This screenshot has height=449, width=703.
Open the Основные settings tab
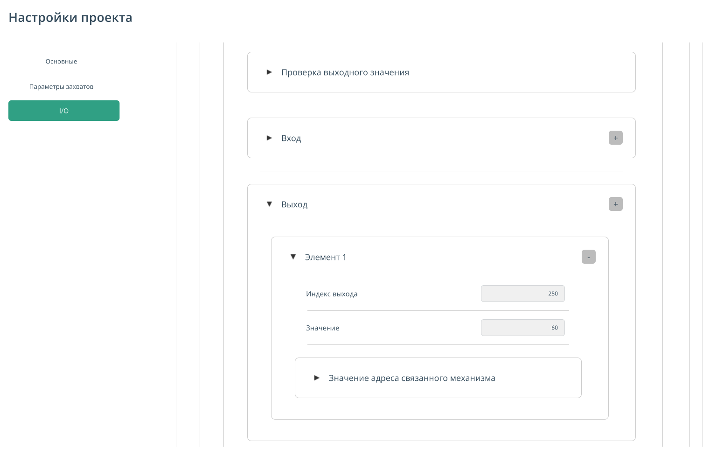tap(61, 62)
